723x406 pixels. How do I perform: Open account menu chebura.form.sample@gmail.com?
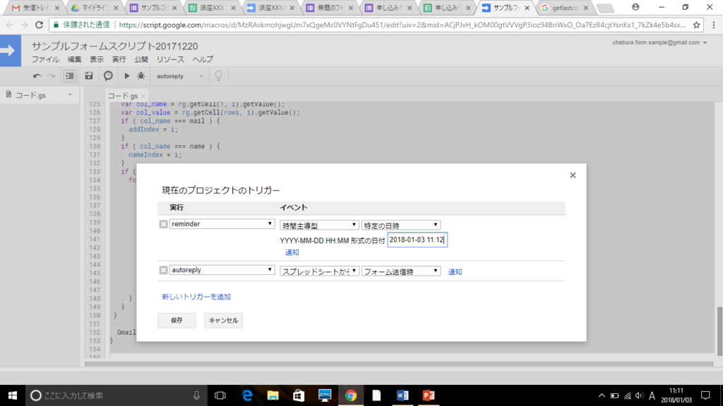(659, 42)
